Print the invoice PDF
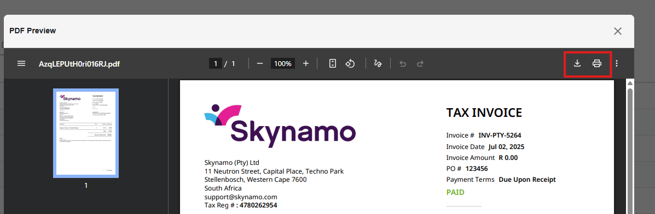Viewport: 655px width, 214px height. click(597, 63)
